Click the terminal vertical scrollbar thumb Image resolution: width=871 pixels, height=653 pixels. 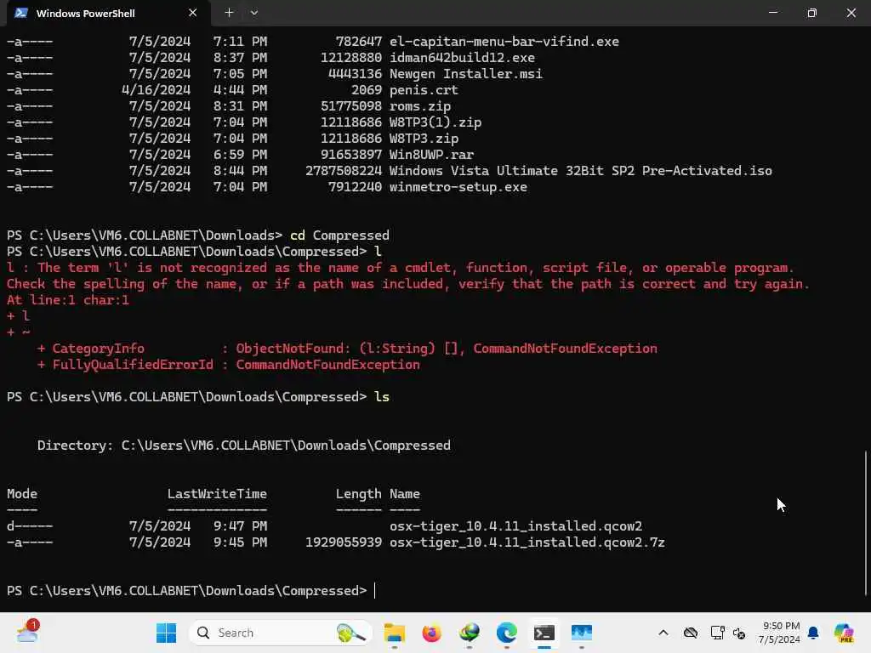coord(866,523)
